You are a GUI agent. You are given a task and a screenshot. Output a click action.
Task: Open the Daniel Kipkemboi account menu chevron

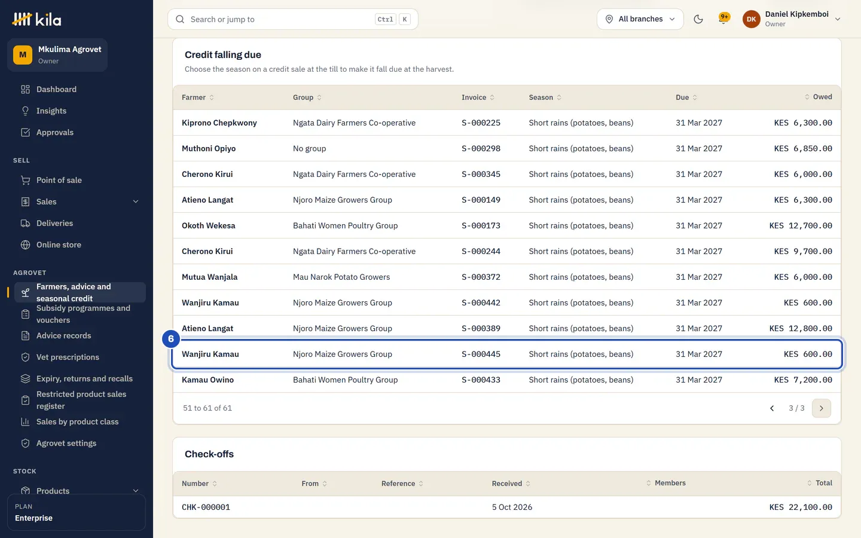tap(838, 19)
